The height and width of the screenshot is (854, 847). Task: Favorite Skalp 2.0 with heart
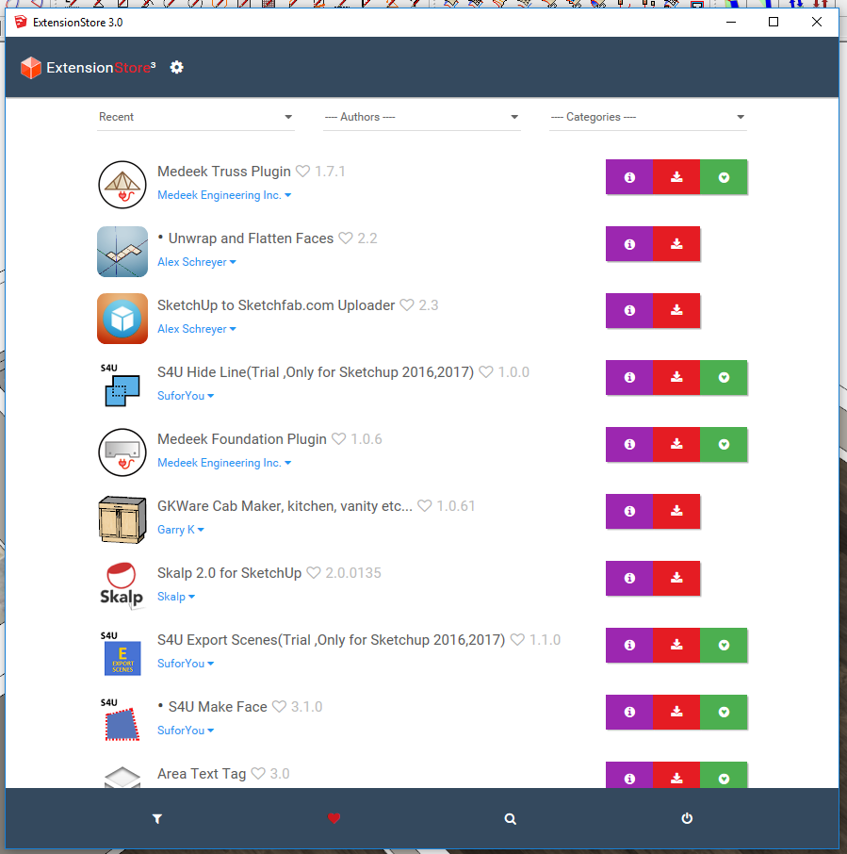[x=314, y=573]
